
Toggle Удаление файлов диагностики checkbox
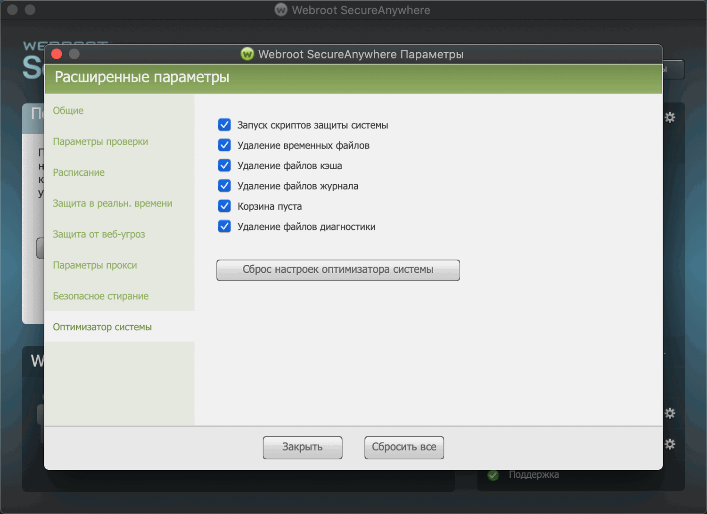click(x=224, y=226)
